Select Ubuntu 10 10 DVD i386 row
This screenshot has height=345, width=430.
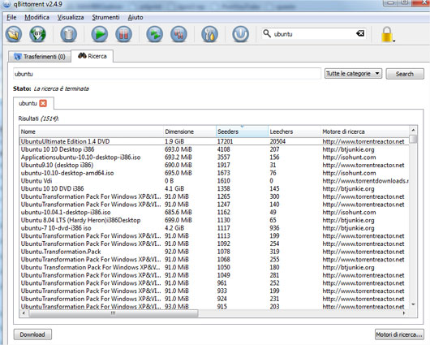click(214, 188)
